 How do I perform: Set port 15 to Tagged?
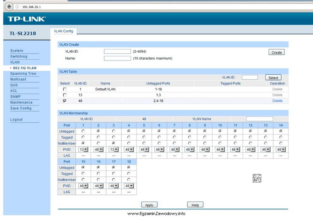tap(83, 174)
